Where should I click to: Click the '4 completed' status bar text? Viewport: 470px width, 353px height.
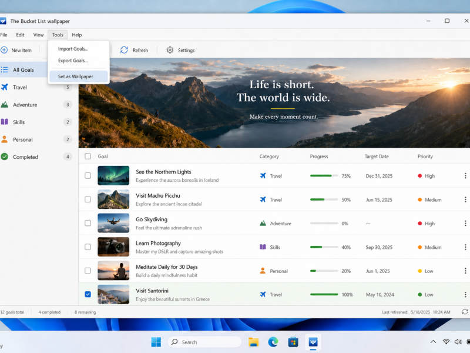[49, 312]
